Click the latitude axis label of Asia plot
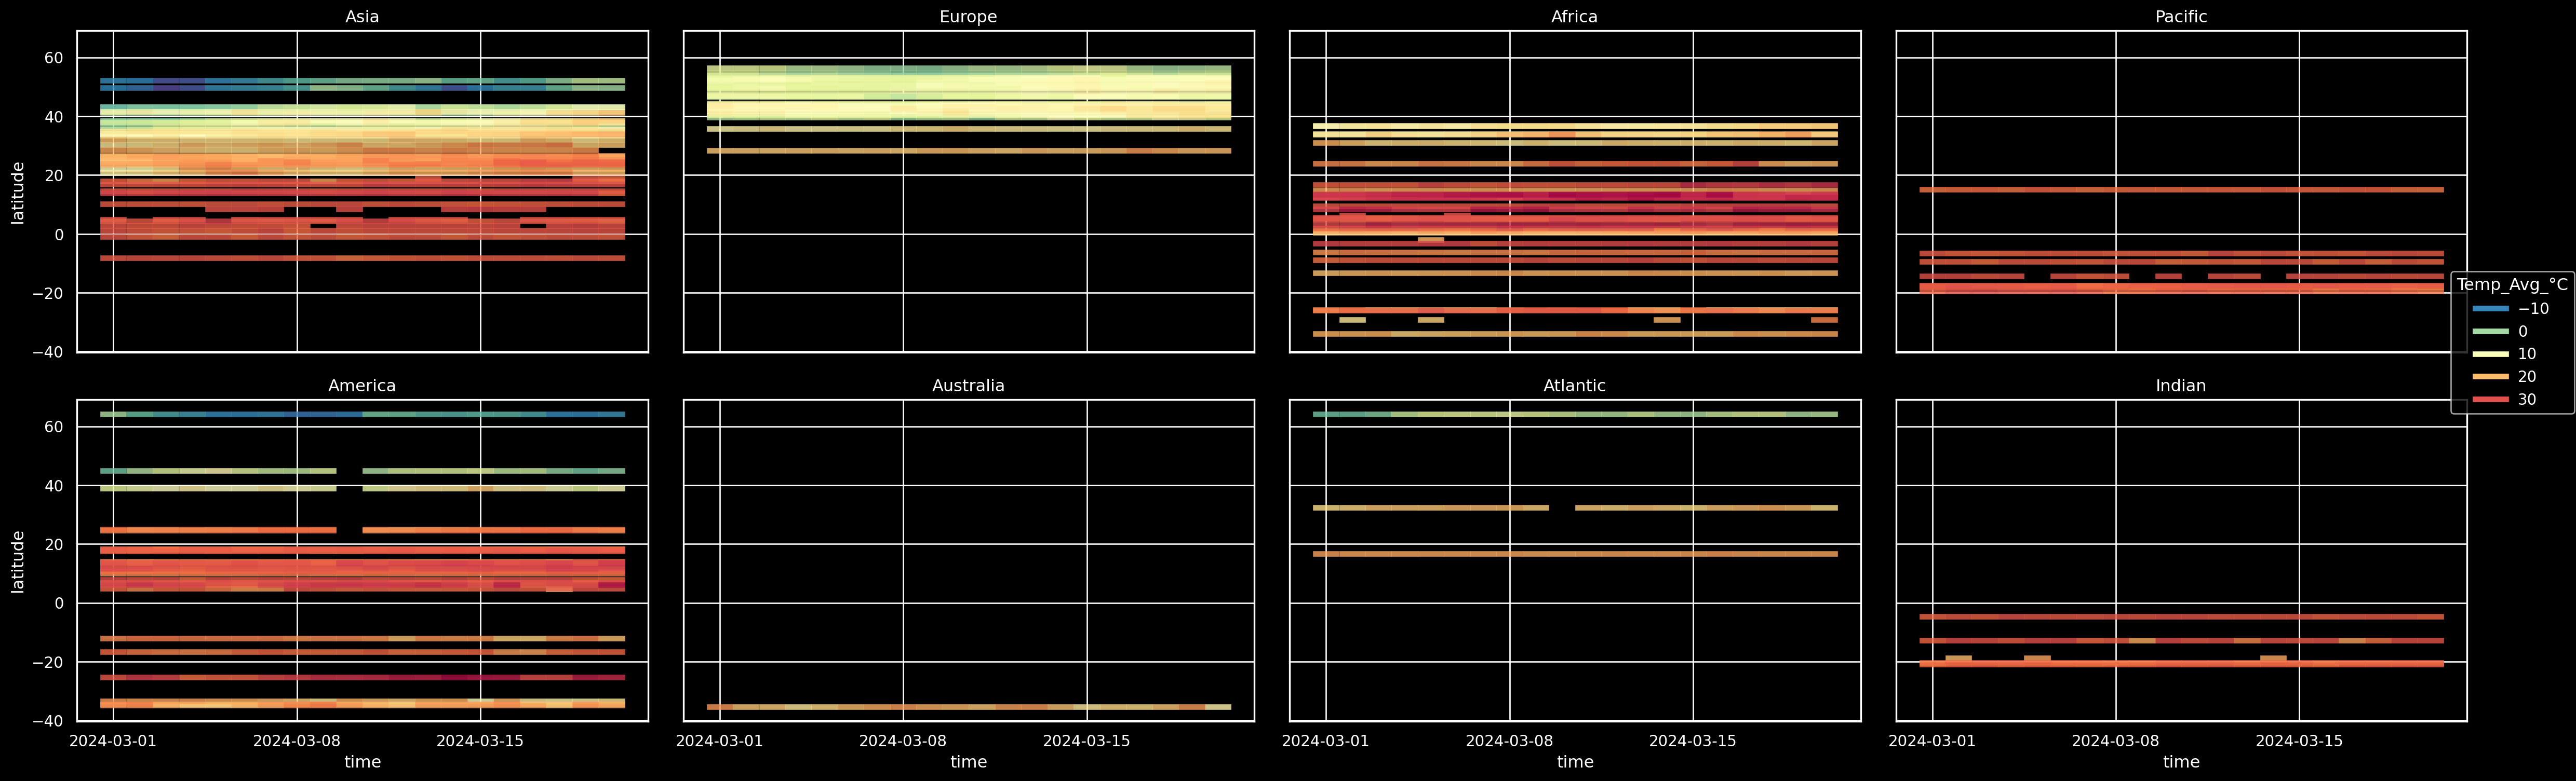 pos(18,192)
